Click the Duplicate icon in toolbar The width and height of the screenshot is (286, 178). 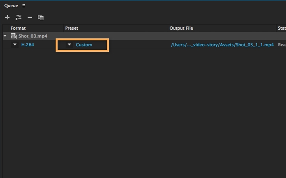(x=41, y=17)
